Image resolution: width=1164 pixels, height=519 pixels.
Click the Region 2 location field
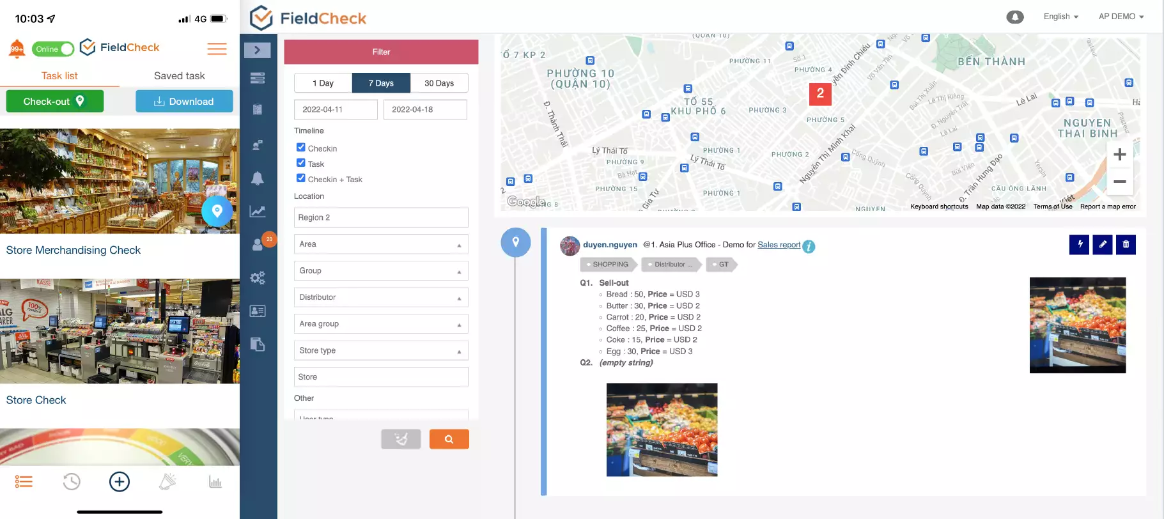381,217
